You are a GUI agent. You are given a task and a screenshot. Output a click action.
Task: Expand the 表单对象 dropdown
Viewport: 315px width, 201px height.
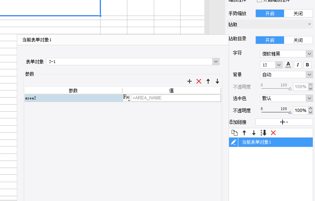(216, 62)
